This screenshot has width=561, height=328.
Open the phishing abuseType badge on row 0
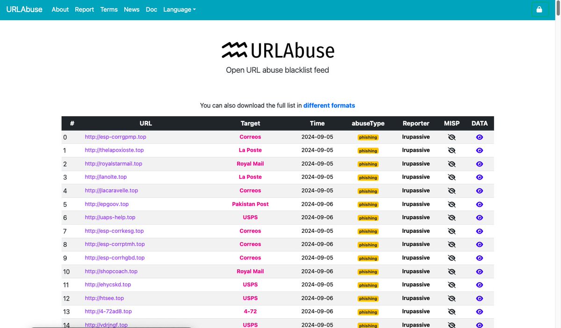pyautogui.click(x=368, y=137)
